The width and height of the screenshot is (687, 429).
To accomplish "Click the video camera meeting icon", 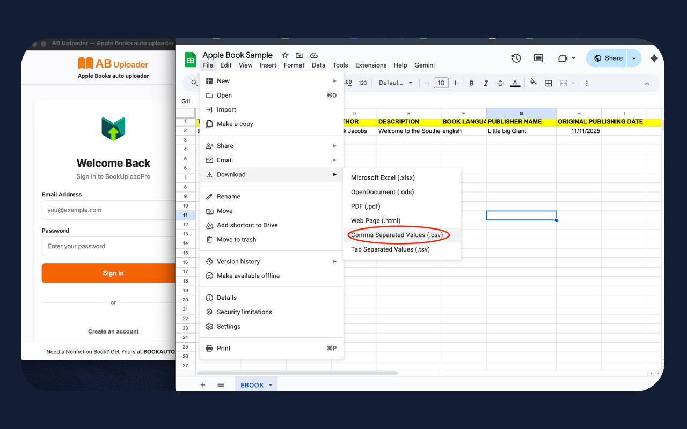I will coord(562,58).
